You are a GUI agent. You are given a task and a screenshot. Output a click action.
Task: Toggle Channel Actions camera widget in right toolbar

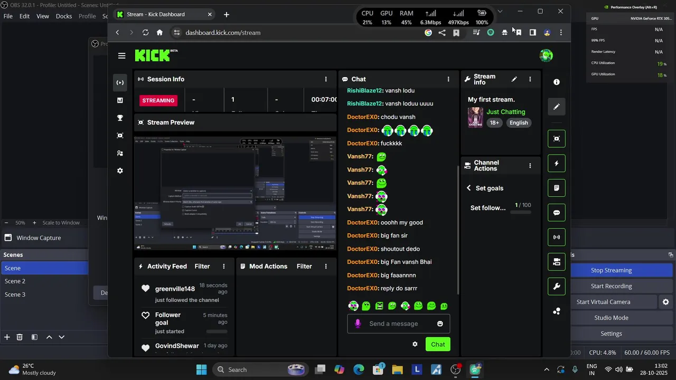pos(557,262)
